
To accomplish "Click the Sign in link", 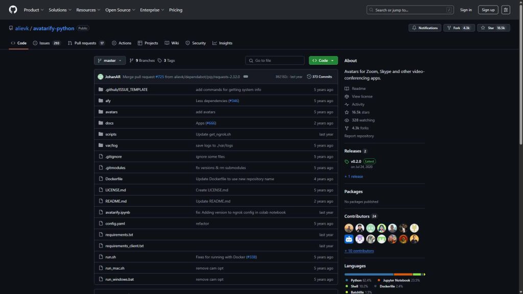I will point(466,10).
